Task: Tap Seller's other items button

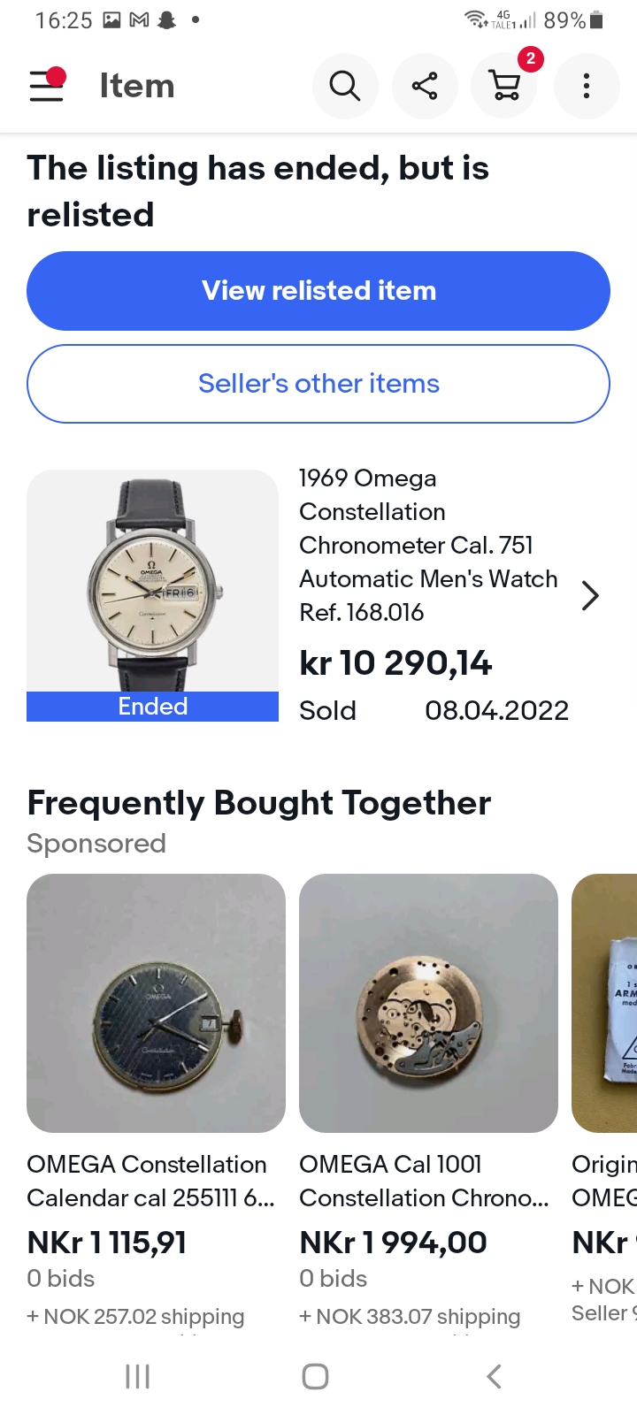Action: pos(318,384)
